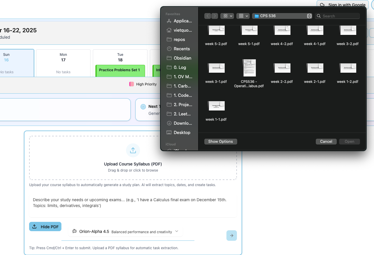Select Tue 18 day column header

click(120, 57)
